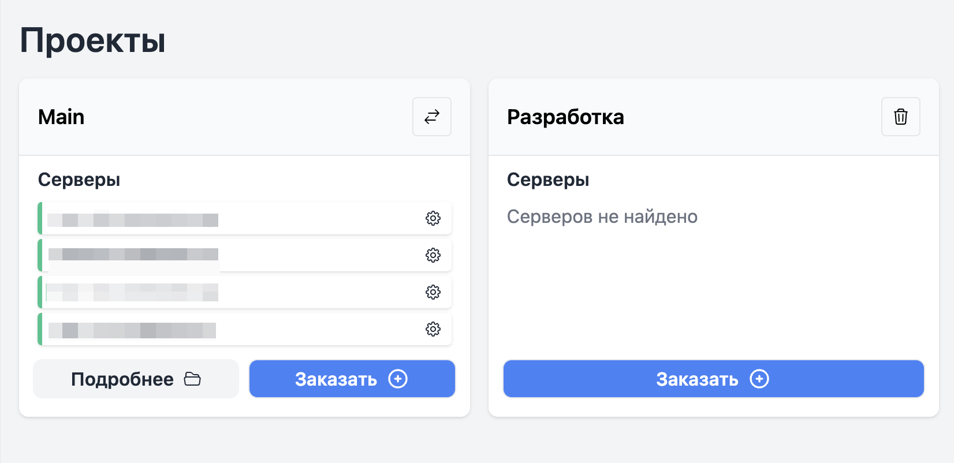
Task: Open settings gear of the first server
Action: pos(433,218)
